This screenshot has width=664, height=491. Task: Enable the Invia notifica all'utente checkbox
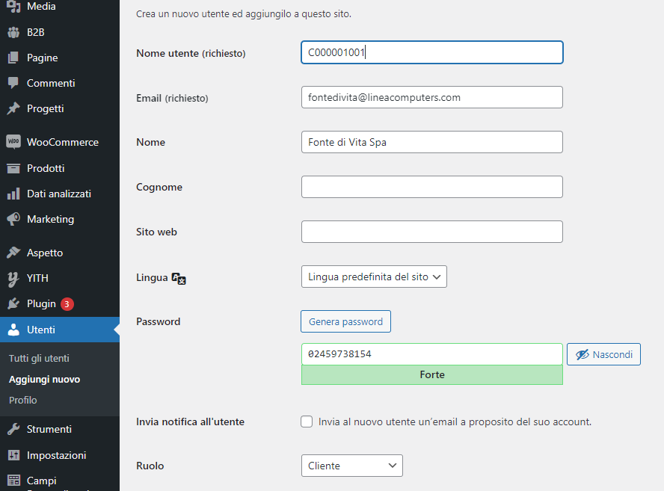[x=307, y=421]
